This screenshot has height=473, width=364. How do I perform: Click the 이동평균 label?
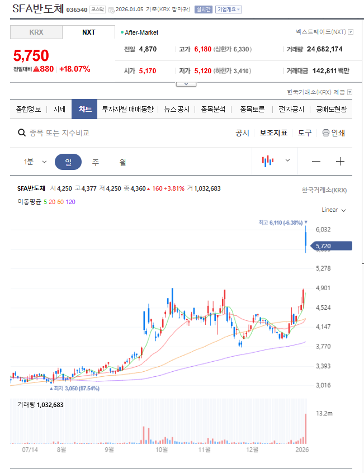[29, 202]
